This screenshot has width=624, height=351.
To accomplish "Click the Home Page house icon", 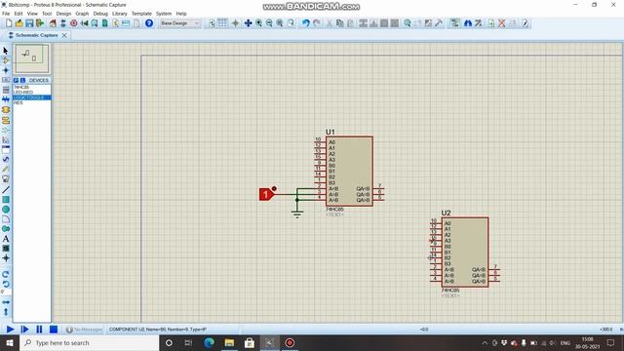I will [53, 23].
